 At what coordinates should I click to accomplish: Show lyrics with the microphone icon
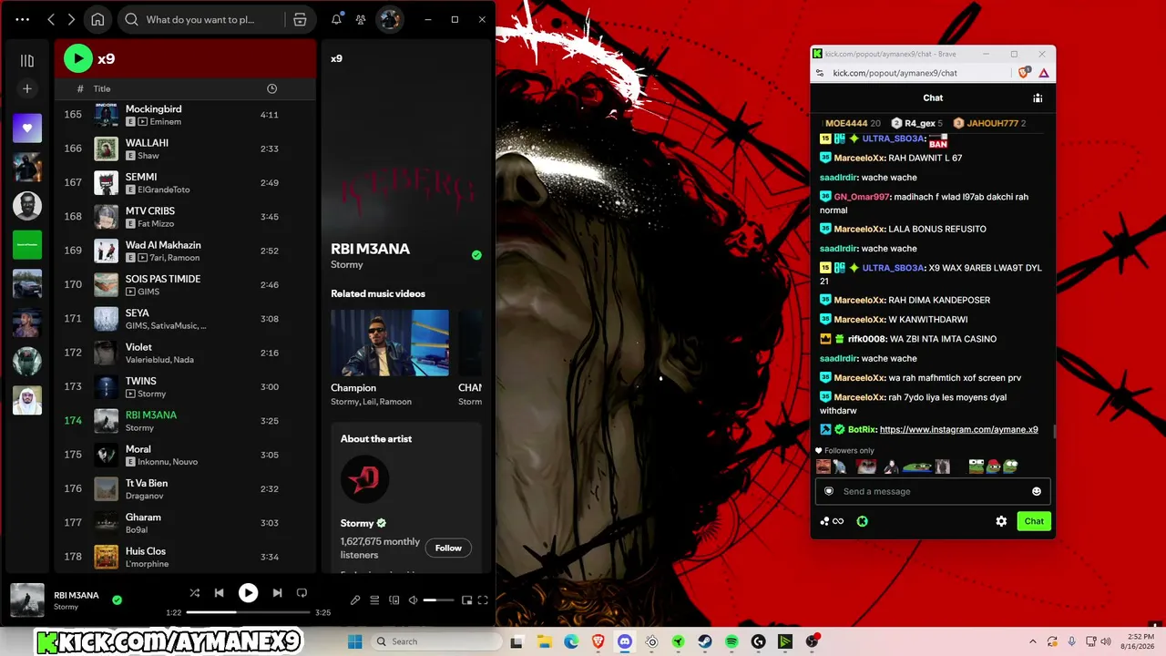[x=355, y=600]
